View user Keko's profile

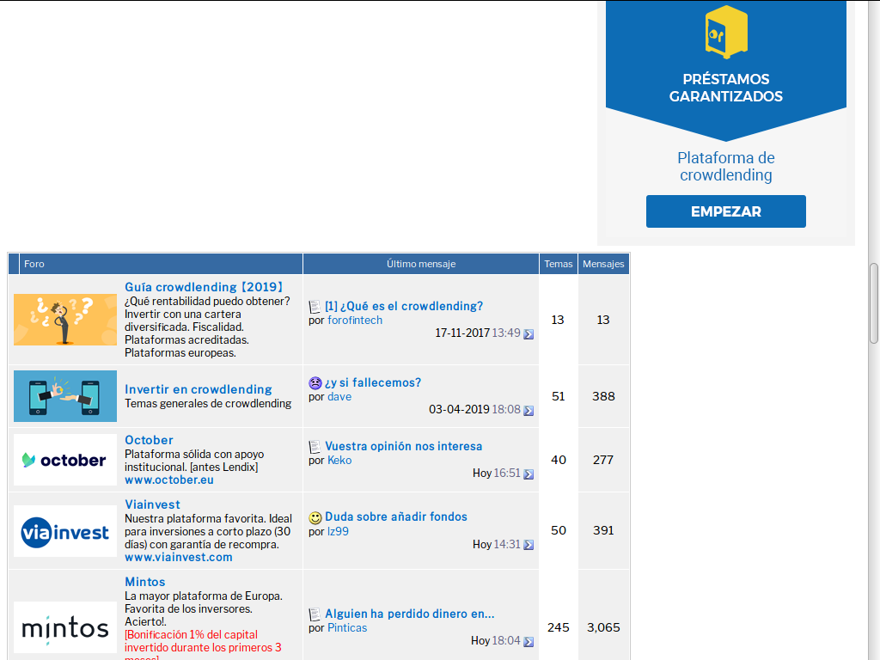(x=339, y=461)
